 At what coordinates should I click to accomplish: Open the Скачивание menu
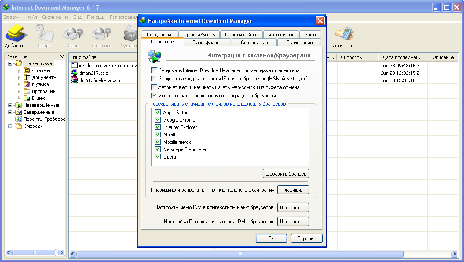point(55,17)
